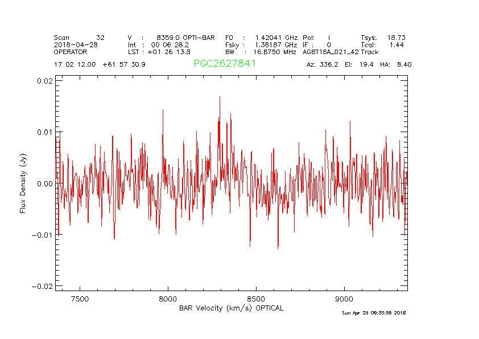Click the 0.02 tick on flux axis
Screen dimensions: 479x339
[46, 81]
